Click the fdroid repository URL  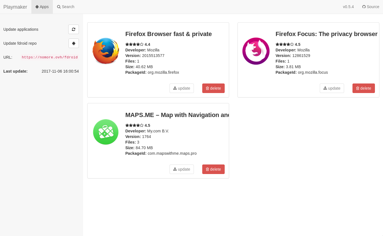tap(50, 57)
